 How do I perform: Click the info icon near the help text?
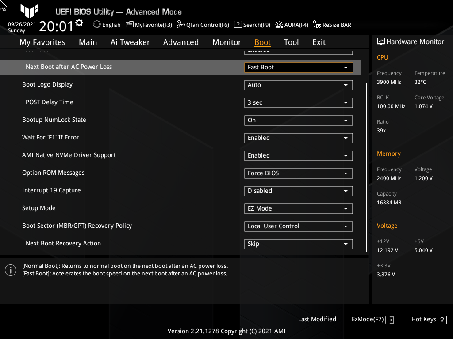click(x=10, y=270)
